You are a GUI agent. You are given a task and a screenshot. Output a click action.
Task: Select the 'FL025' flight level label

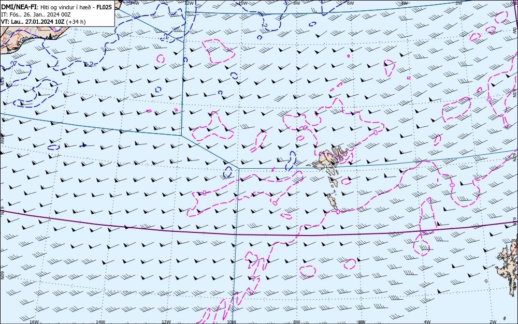click(104, 7)
